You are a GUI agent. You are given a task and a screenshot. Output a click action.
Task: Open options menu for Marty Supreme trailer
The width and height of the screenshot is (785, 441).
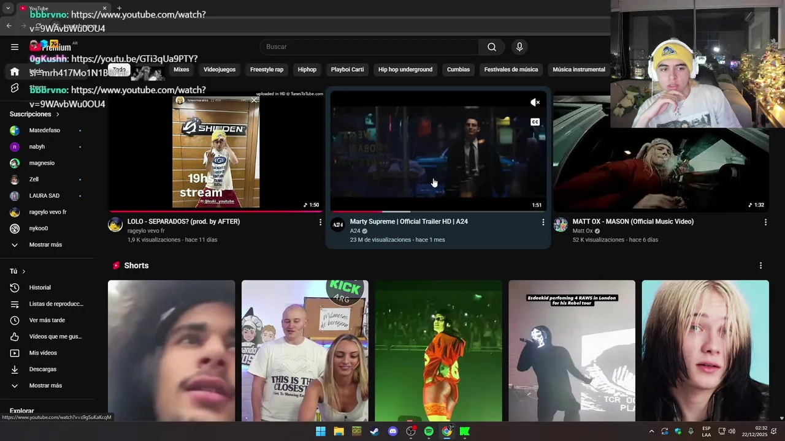click(x=543, y=222)
